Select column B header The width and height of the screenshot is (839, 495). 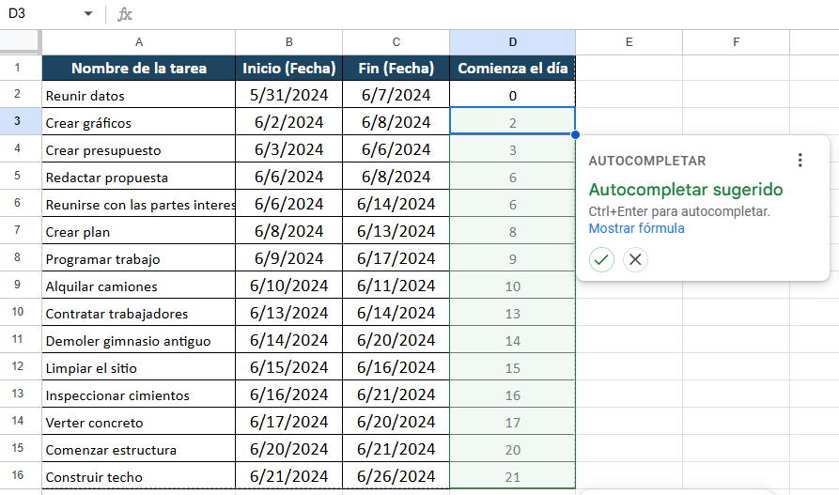pyautogui.click(x=289, y=42)
